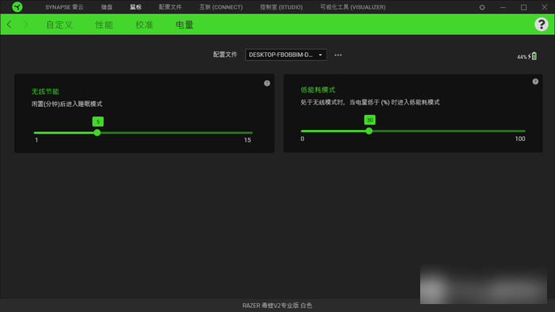Go forward with the right arrow
The image size is (555, 312).
pyautogui.click(x=25, y=25)
